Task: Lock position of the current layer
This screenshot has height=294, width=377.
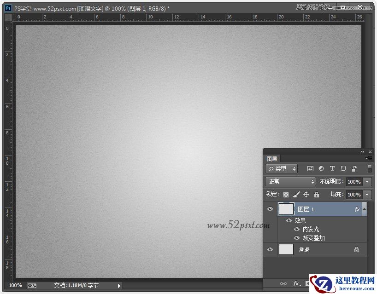Action: [306, 195]
